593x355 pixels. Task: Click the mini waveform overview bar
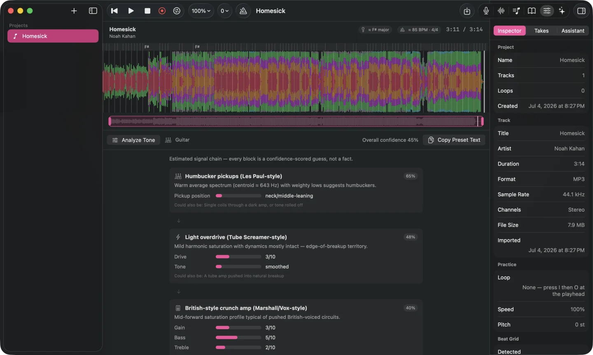[296, 121]
